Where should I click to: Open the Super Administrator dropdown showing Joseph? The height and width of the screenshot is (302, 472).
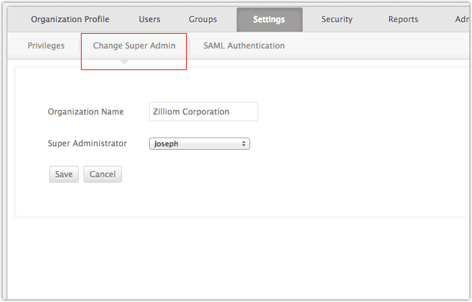coord(200,144)
